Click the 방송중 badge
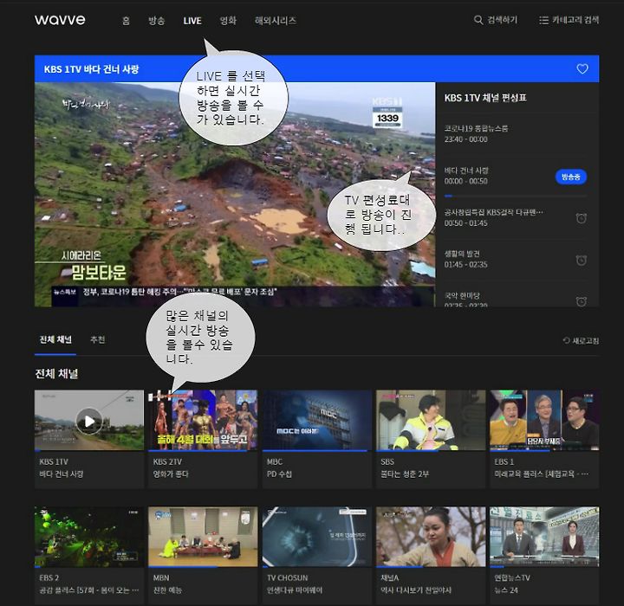 (x=570, y=177)
